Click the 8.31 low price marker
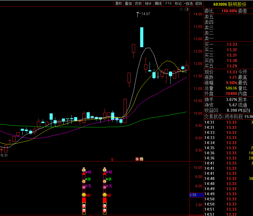Viewport: 253px width, 216px height. point(4,155)
